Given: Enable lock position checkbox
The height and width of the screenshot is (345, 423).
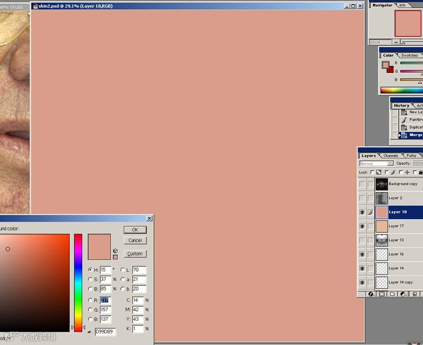Looking at the screenshot, I should tap(401, 172).
